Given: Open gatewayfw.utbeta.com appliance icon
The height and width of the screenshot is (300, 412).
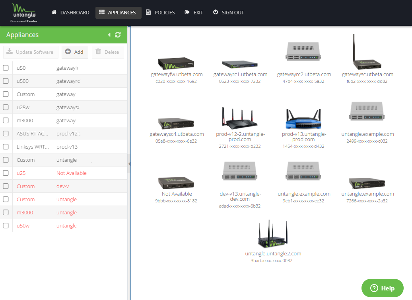Looking at the screenshot, I should [176, 63].
